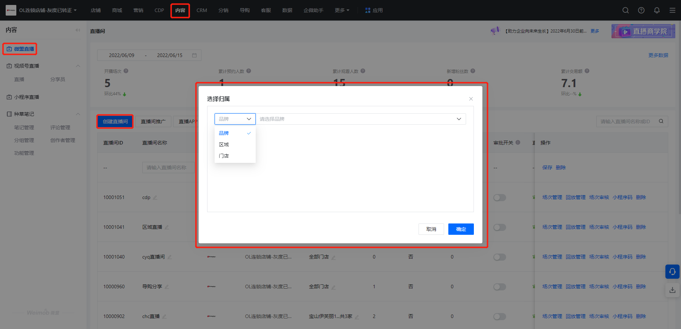Toggle approval switch for room 10000960
The width and height of the screenshot is (681, 329).
point(500,287)
